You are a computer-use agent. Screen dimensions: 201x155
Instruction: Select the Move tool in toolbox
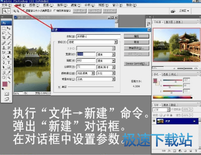(x=9, y=28)
